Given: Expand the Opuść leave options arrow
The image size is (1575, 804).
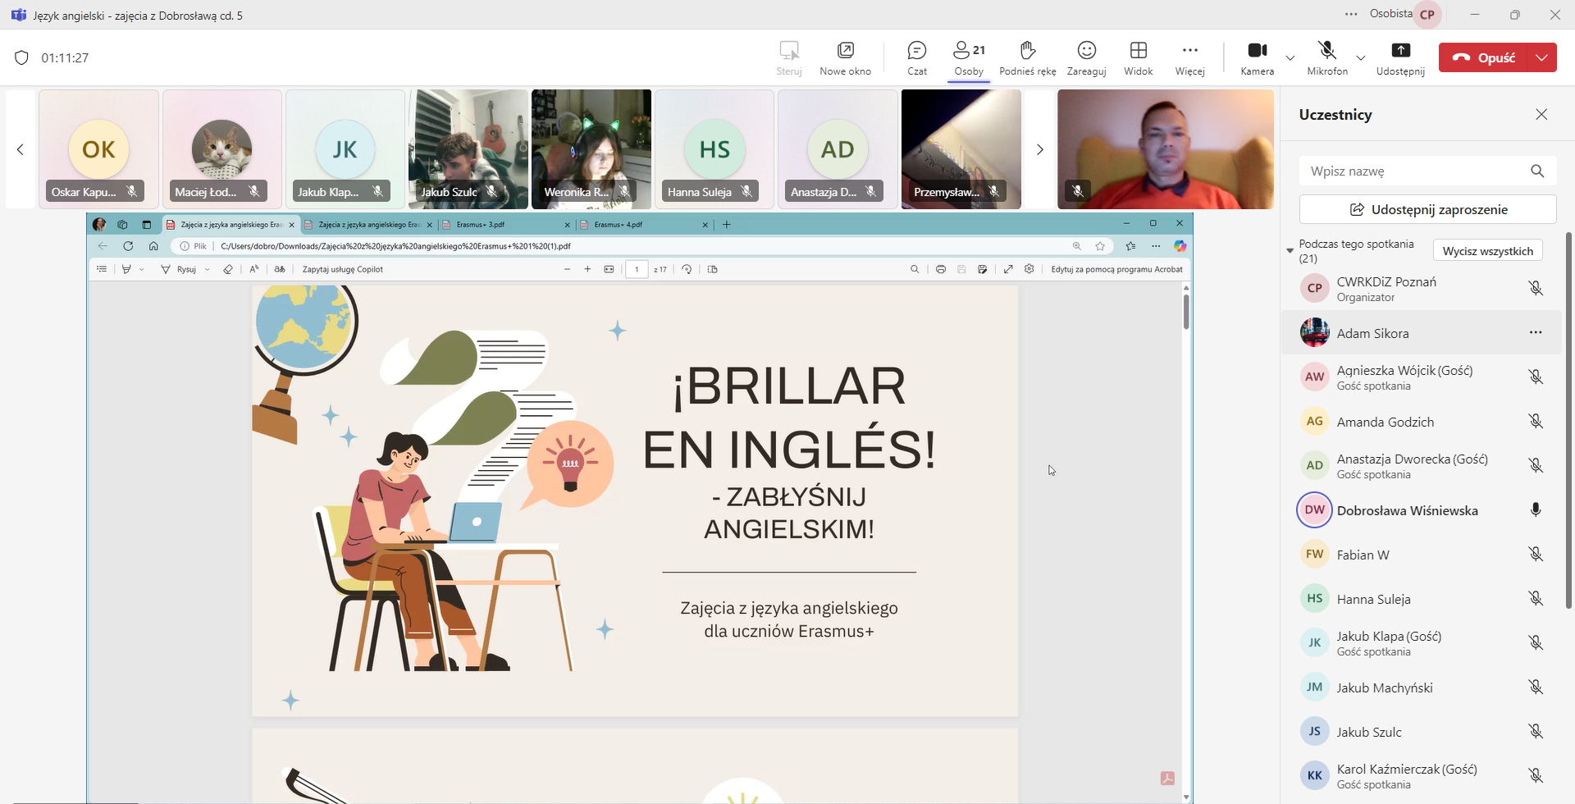Looking at the screenshot, I should coord(1542,57).
